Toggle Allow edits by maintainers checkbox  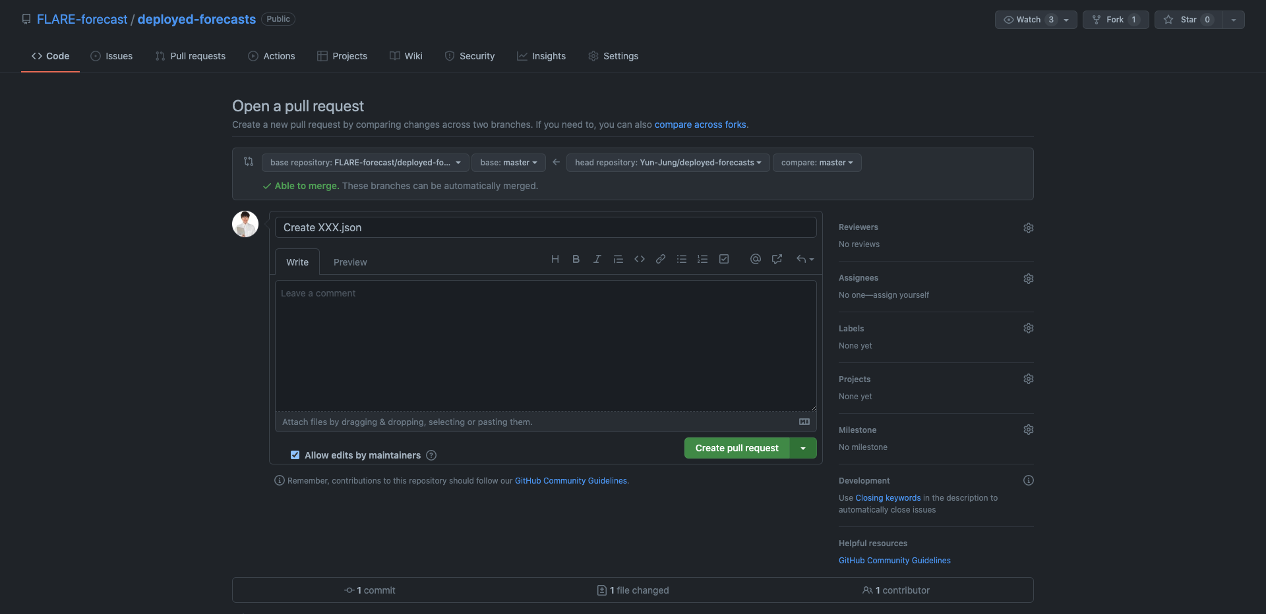click(x=295, y=455)
